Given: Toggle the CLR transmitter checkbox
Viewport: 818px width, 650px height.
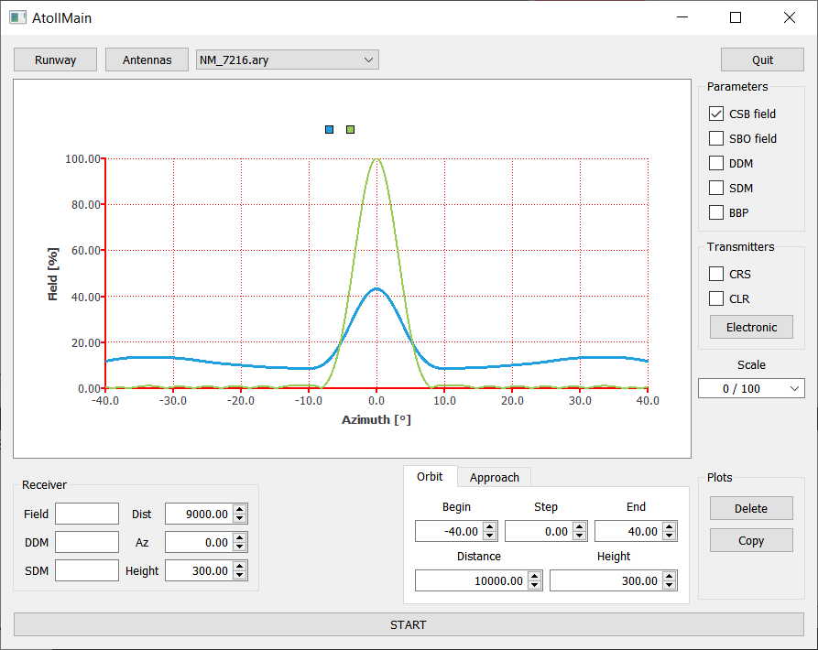Looking at the screenshot, I should (x=716, y=298).
